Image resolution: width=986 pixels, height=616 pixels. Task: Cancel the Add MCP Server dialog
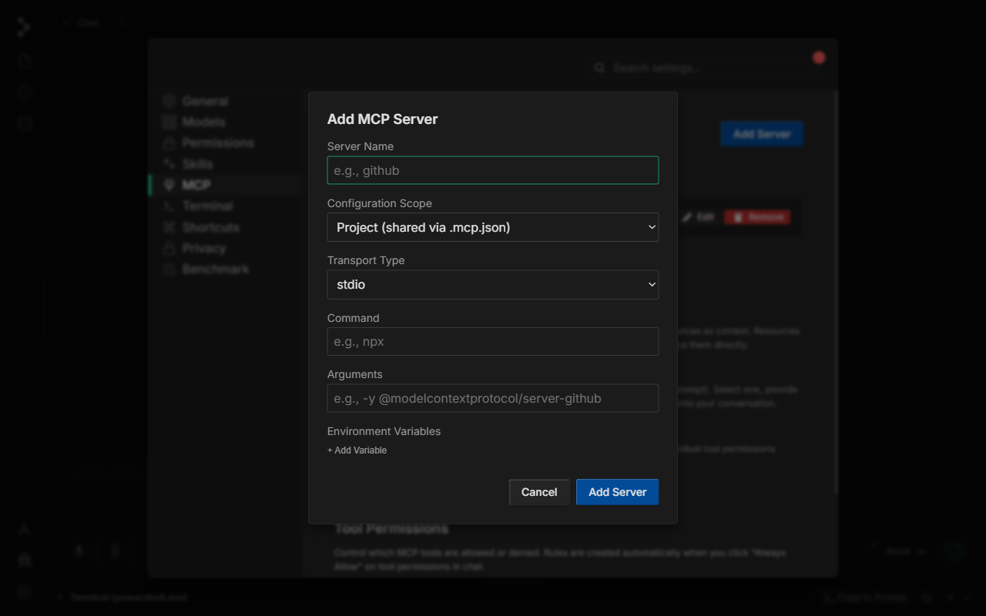click(539, 492)
